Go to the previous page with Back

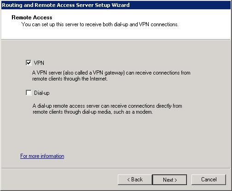(x=135, y=179)
